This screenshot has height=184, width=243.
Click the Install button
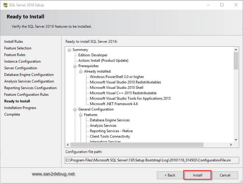pos(197,175)
